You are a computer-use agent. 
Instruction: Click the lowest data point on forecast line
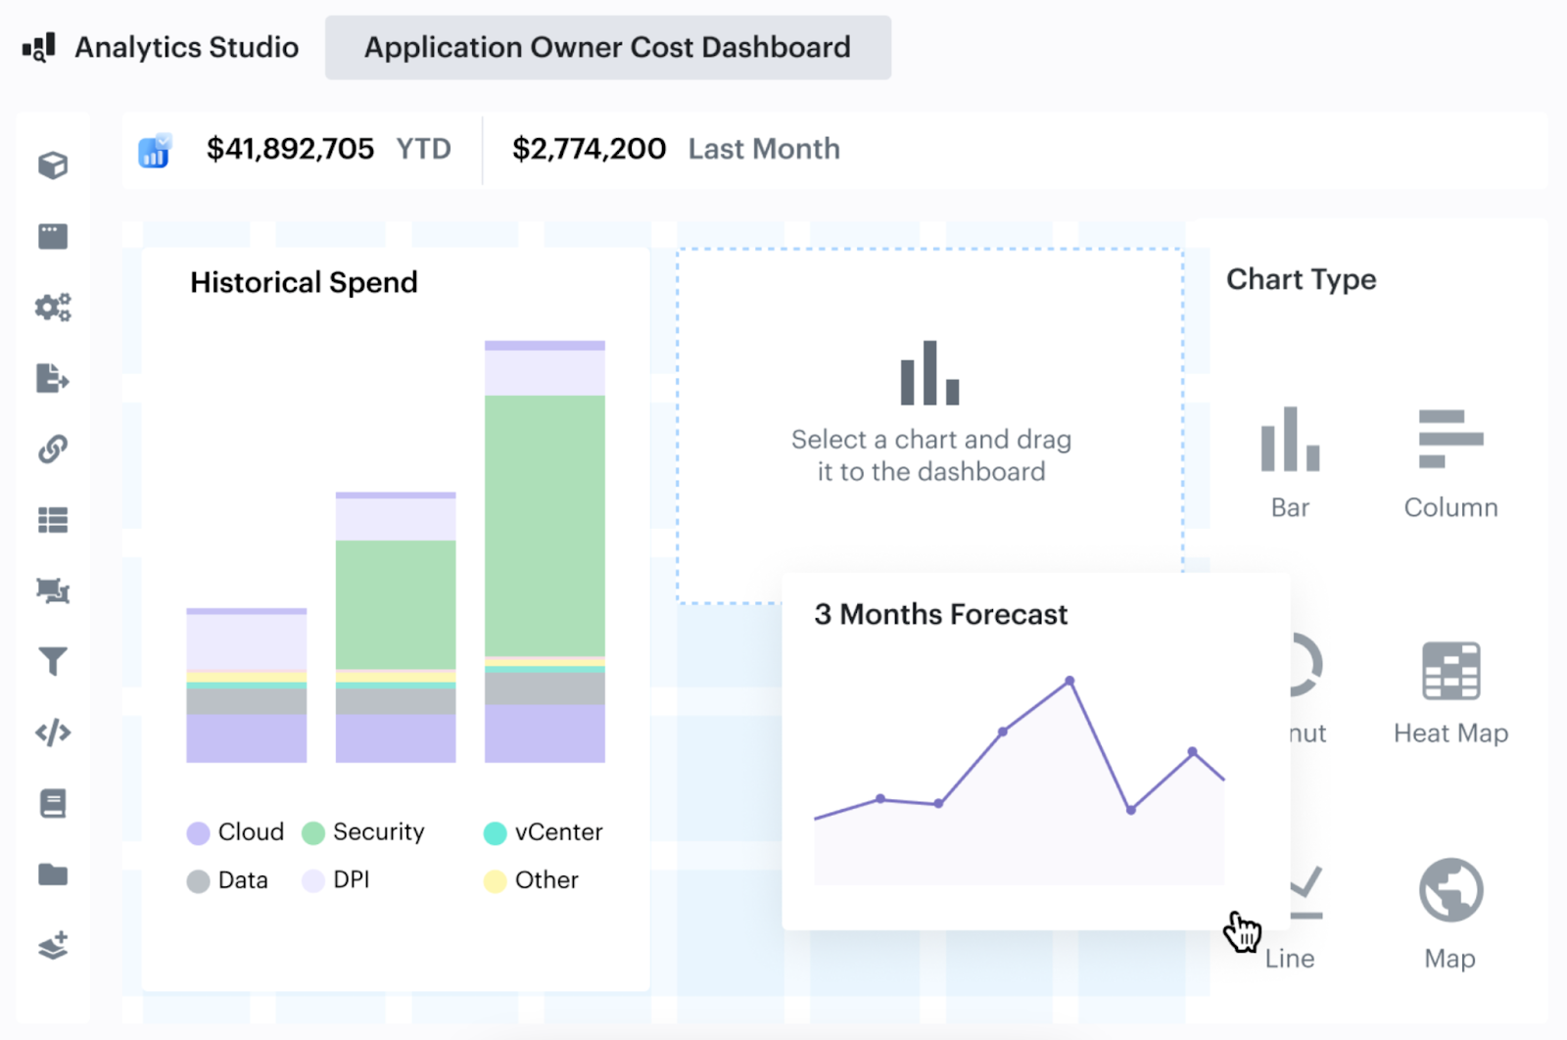tap(1131, 810)
